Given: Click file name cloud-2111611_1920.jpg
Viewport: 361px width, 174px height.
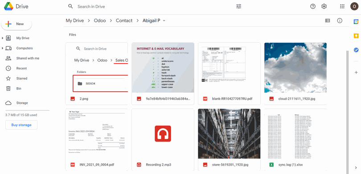Looking at the screenshot, I should pos(297,99).
